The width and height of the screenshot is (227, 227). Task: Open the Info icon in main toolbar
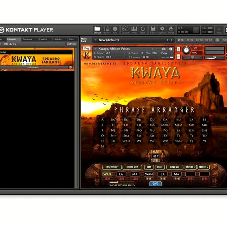pyautogui.click(x=115, y=30)
